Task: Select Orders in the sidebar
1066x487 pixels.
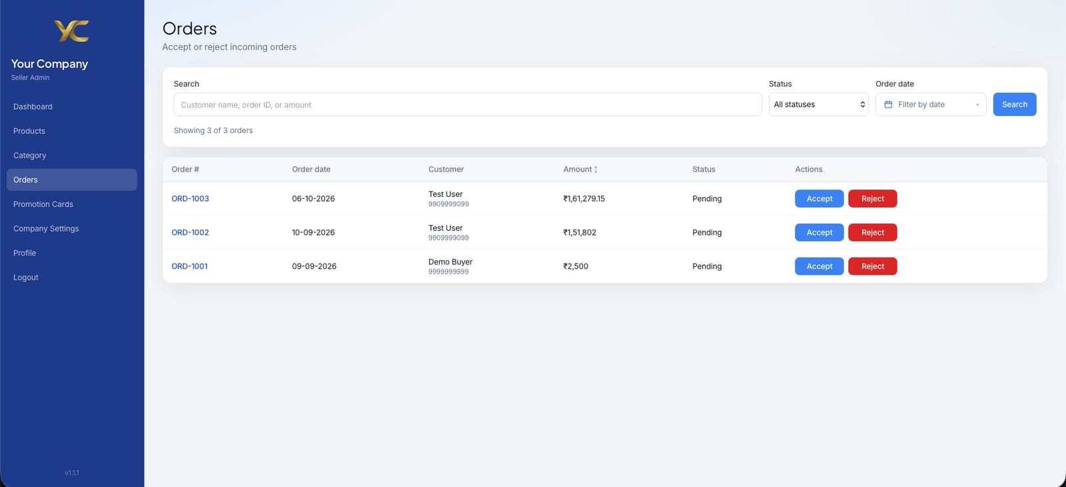Action: coord(72,180)
